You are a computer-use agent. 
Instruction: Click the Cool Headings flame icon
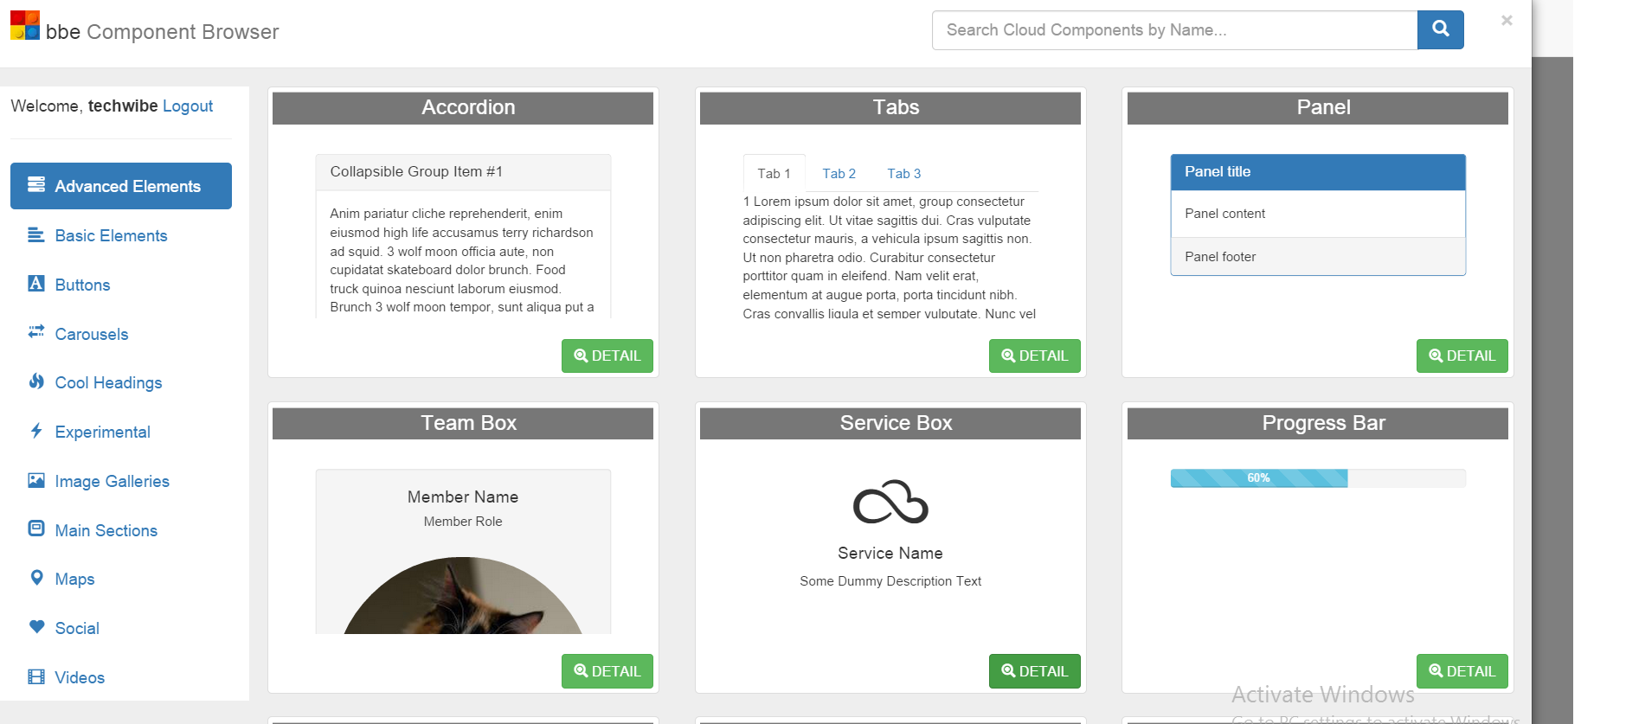[36, 381]
